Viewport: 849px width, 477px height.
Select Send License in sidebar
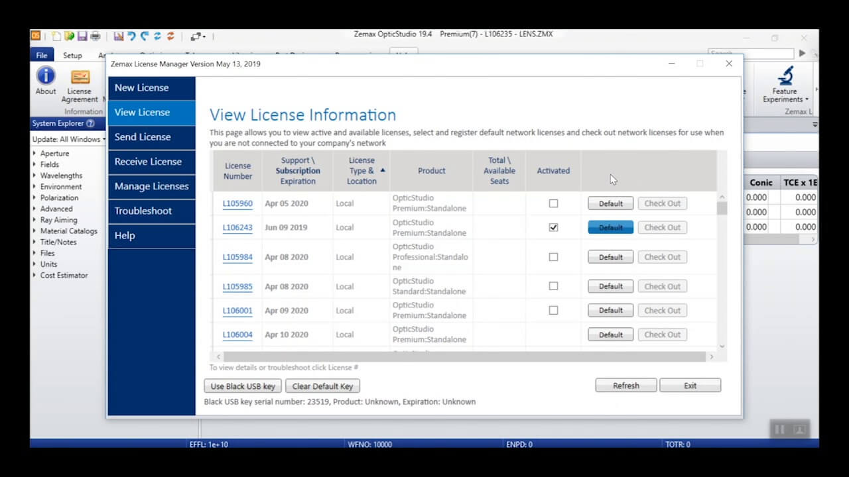[x=152, y=136]
